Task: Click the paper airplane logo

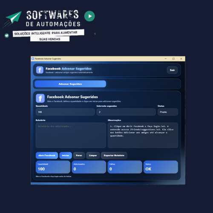Action: tap(14, 18)
